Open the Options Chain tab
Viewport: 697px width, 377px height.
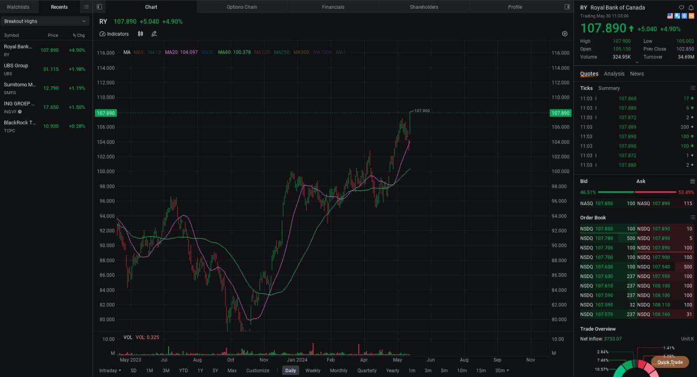pos(242,7)
